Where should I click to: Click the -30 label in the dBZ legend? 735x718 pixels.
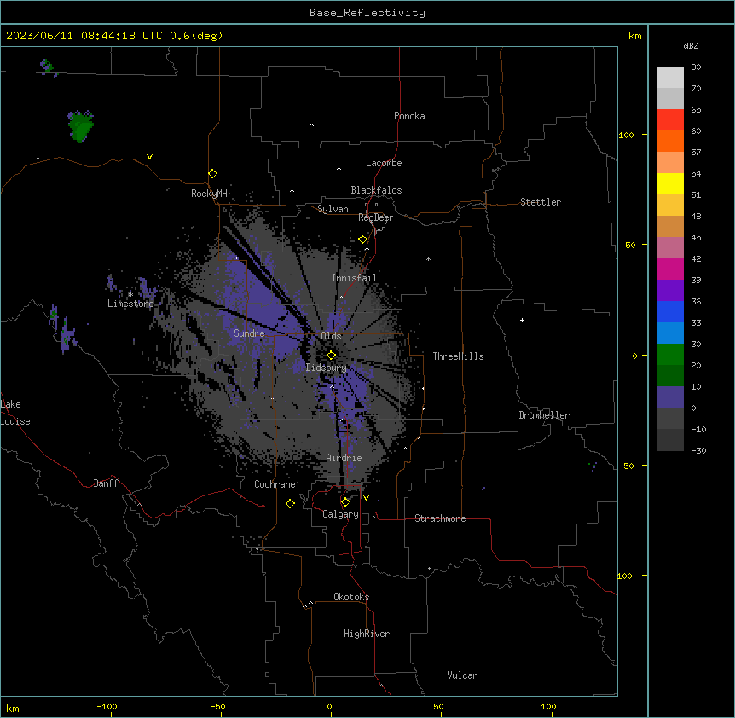coord(698,450)
